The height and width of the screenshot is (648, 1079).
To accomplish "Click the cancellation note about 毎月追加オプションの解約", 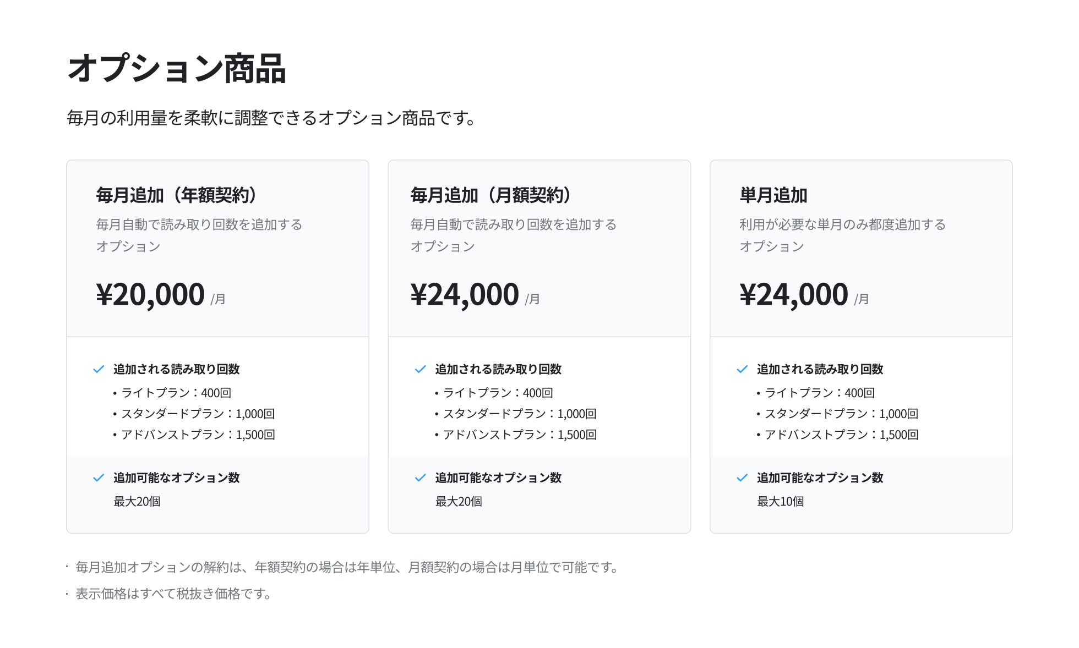I will click(x=348, y=567).
